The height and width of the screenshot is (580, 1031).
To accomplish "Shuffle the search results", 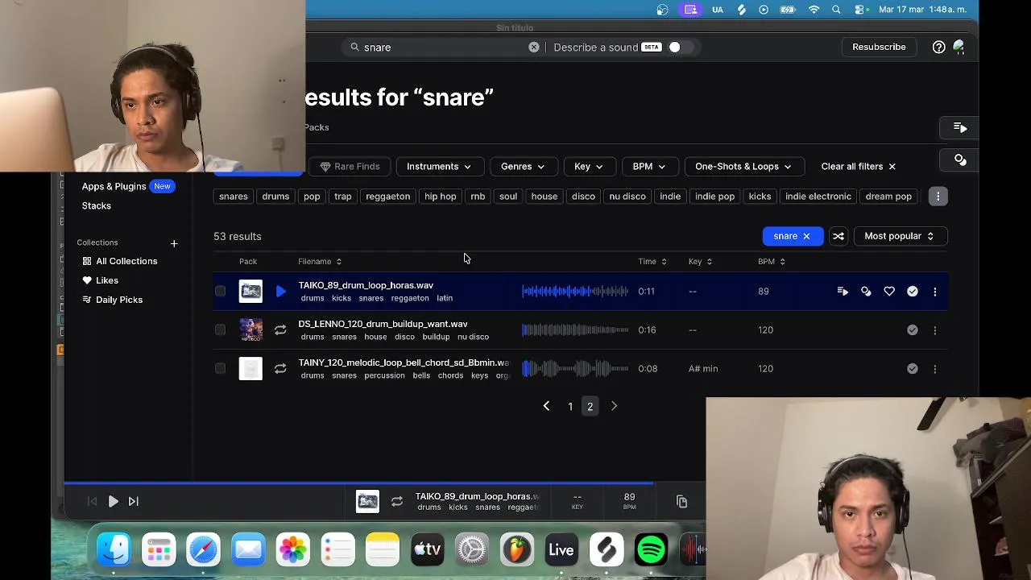I will [838, 236].
